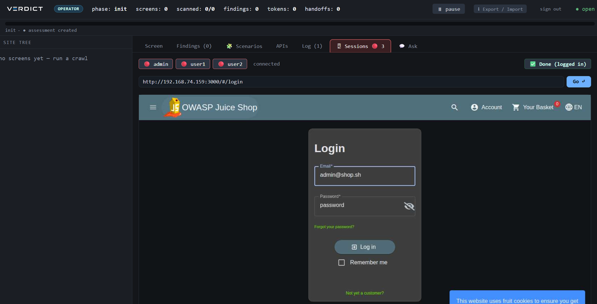Select the user1 session chip
Image resolution: width=597 pixels, height=304 pixels.
pos(193,64)
